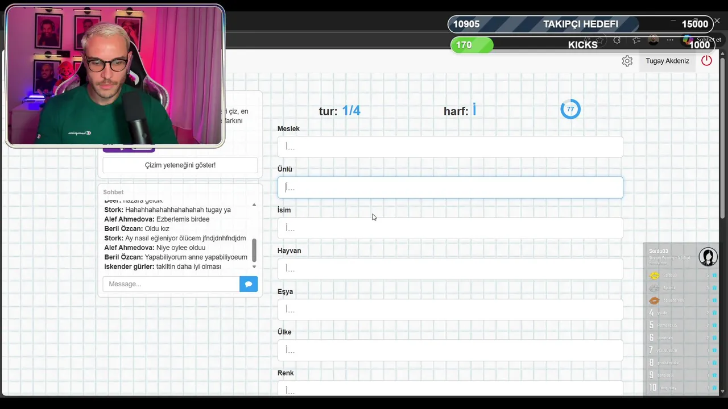Click the red power logout icon
Image resolution: width=728 pixels, height=409 pixels.
(706, 60)
